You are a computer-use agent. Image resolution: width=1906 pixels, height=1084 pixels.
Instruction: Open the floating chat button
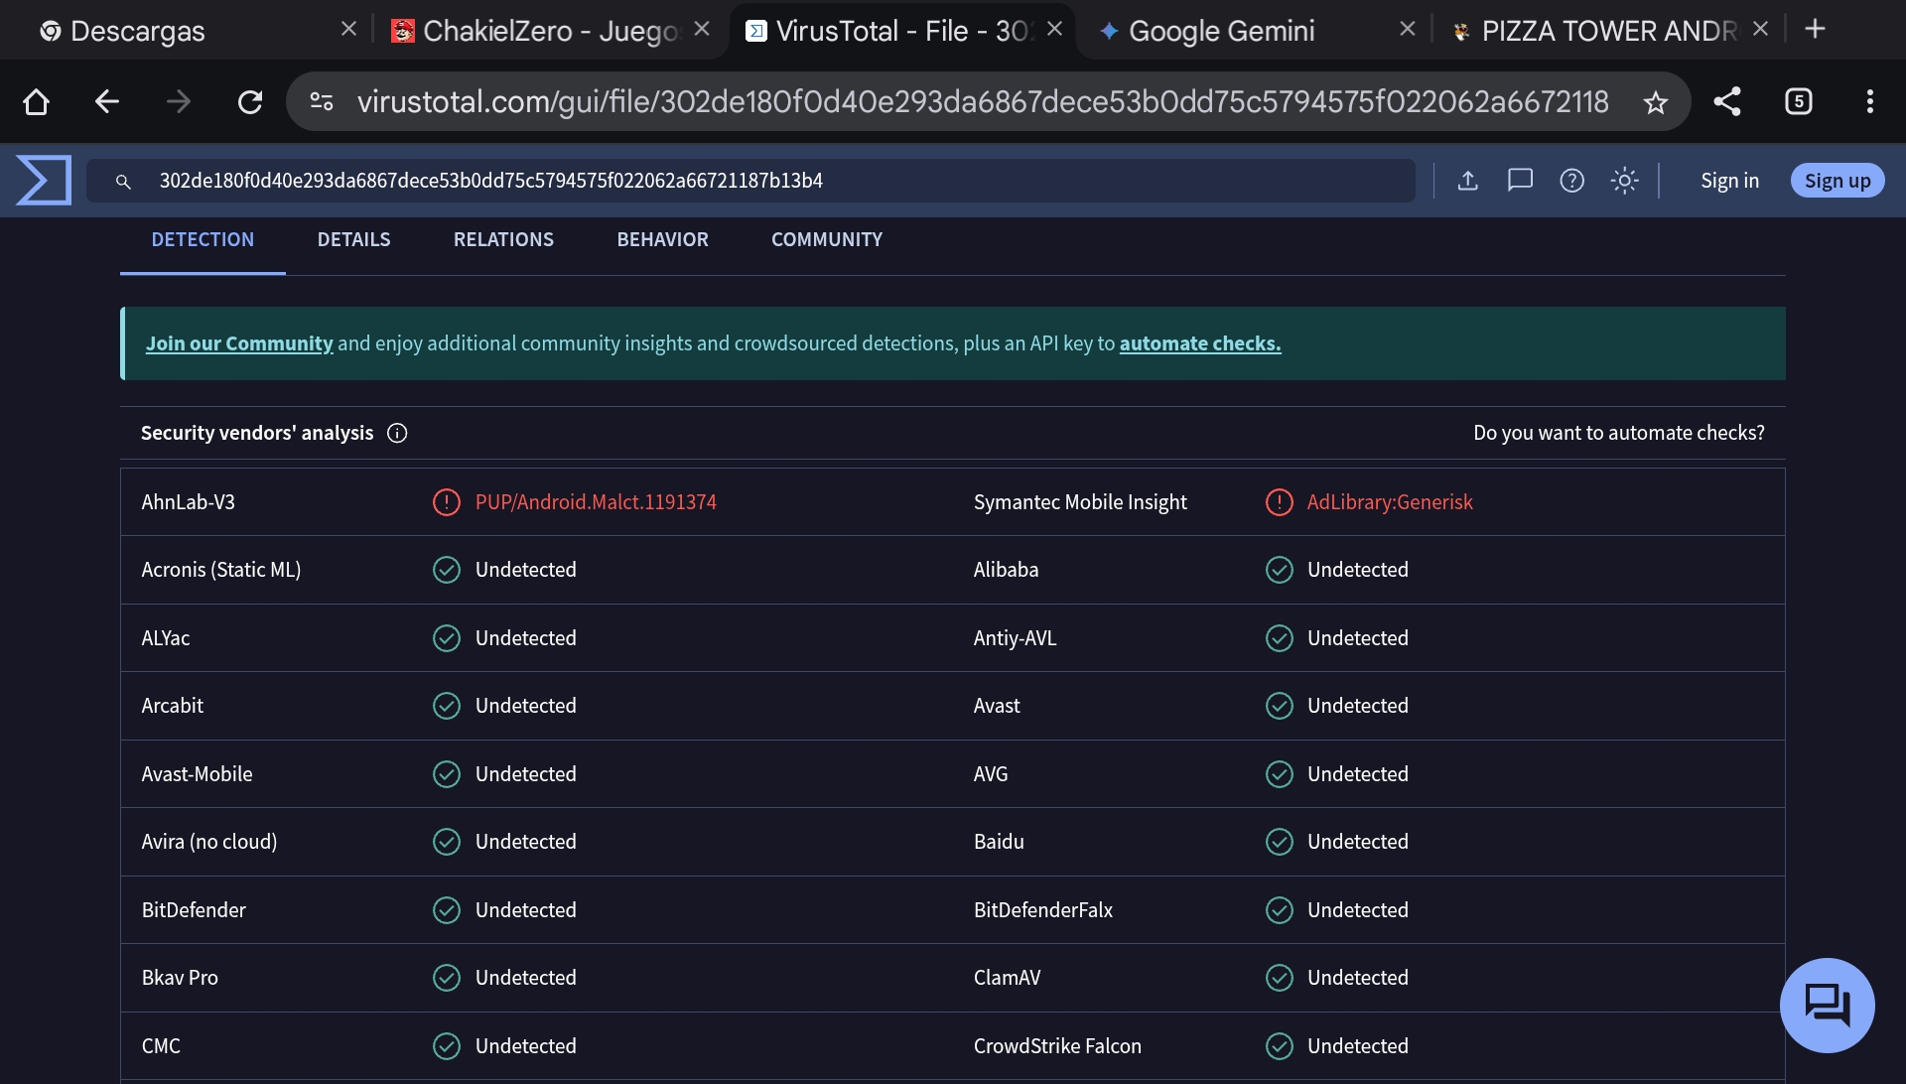tap(1827, 1005)
